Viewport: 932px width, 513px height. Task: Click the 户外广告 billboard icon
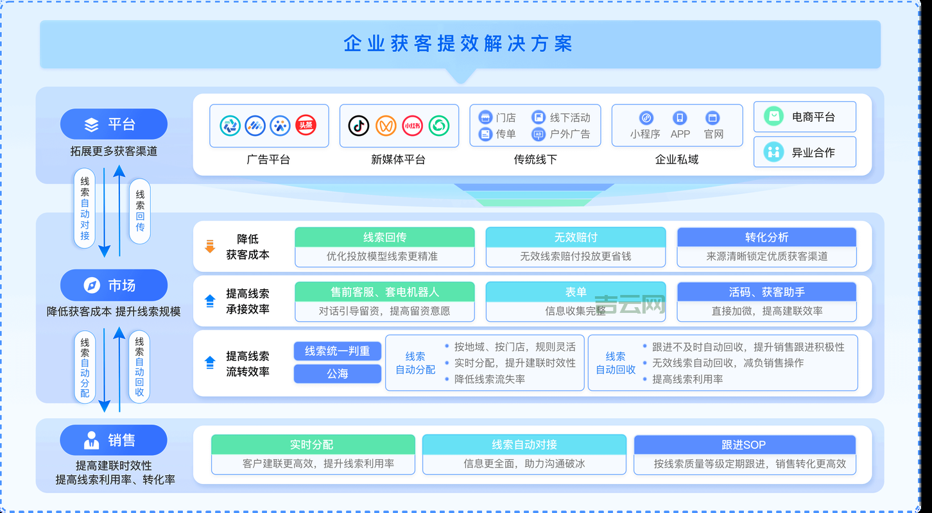click(x=538, y=135)
